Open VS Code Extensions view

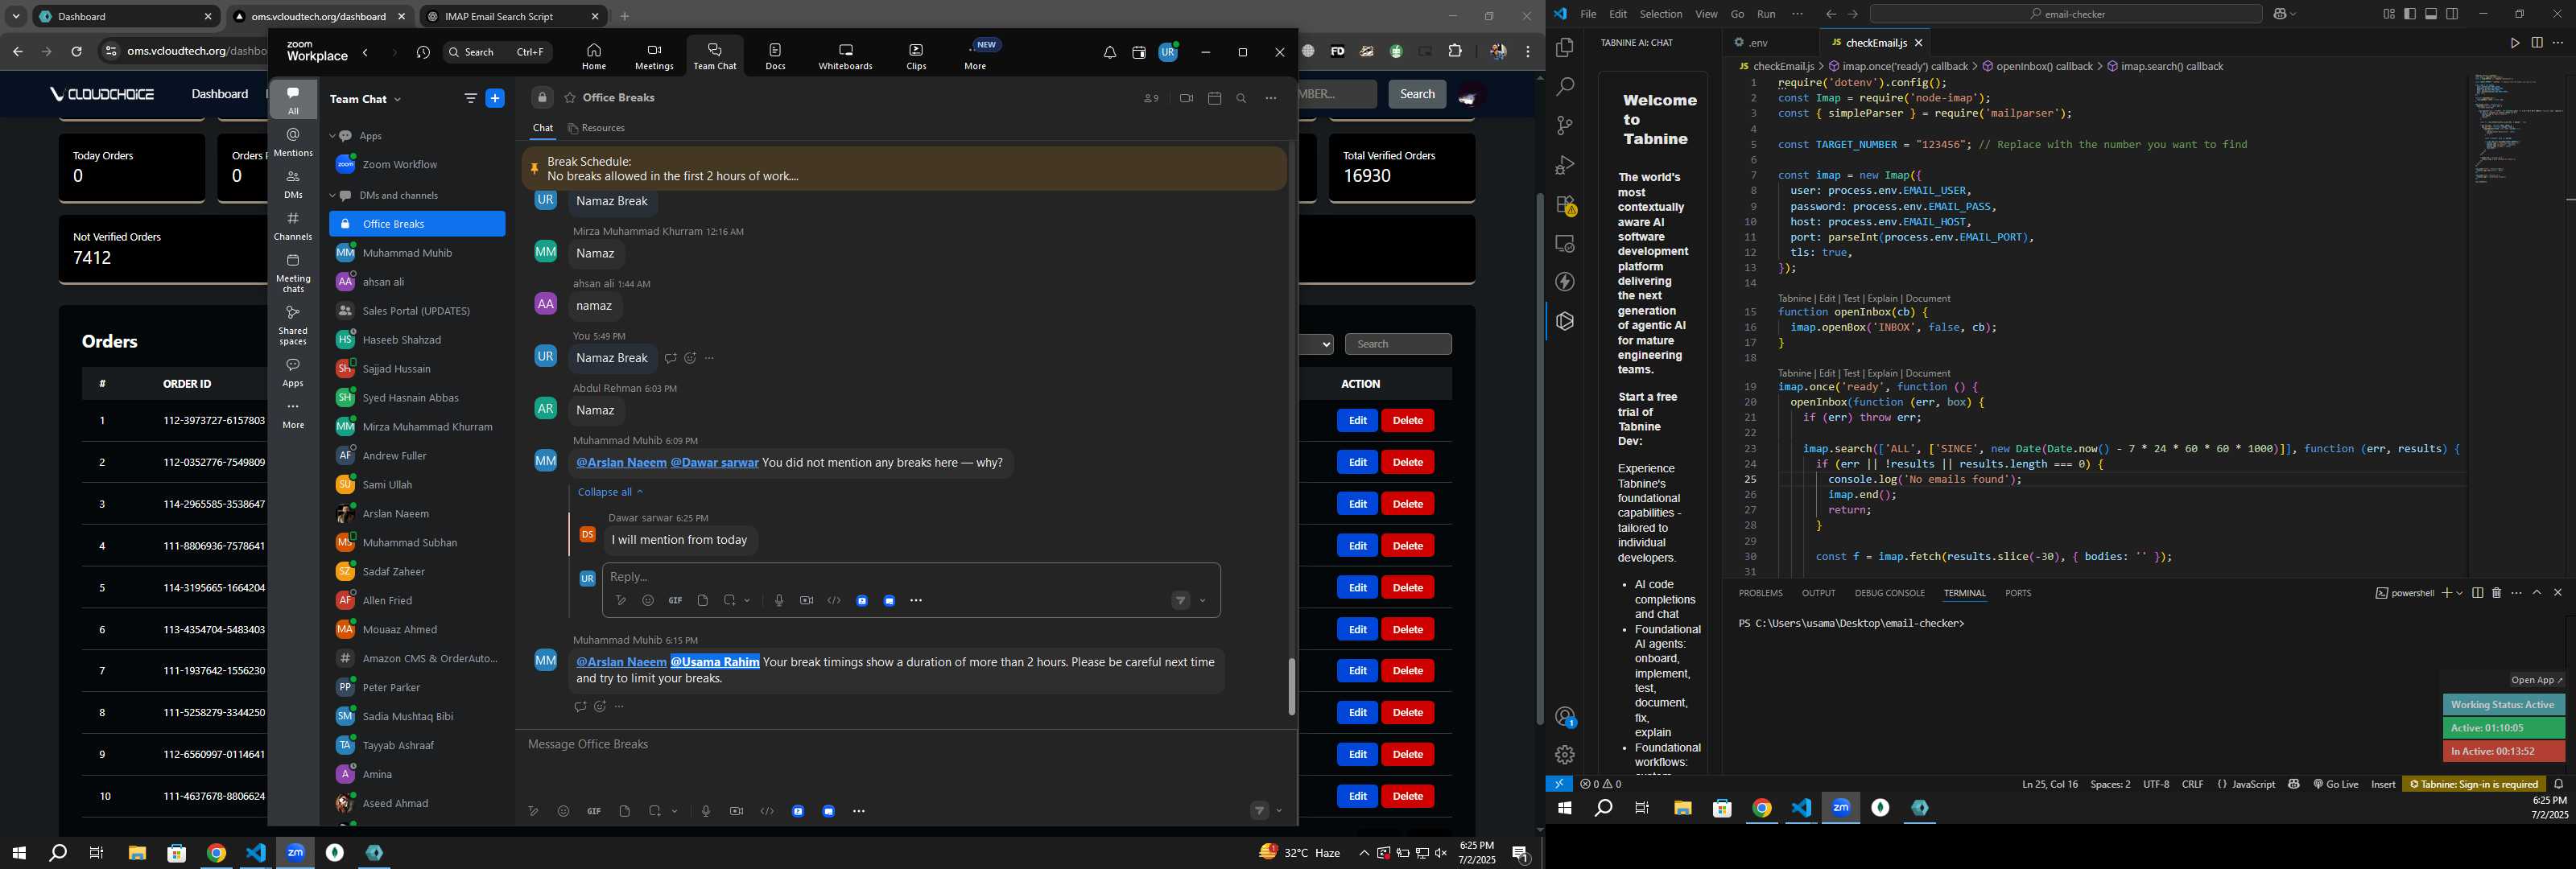(x=1565, y=205)
